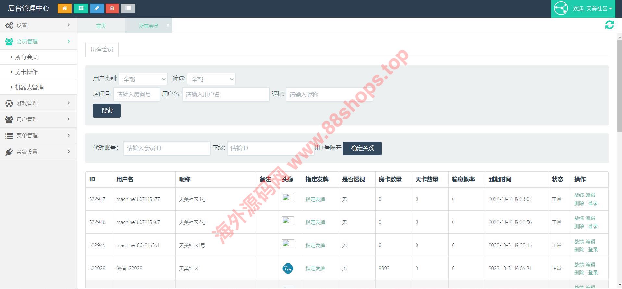Click the green grid icon button
The width and height of the screenshot is (622, 289).
[x=81, y=8]
